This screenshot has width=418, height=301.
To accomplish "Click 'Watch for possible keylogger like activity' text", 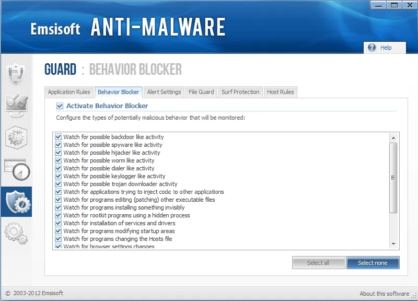I will (114, 176).
